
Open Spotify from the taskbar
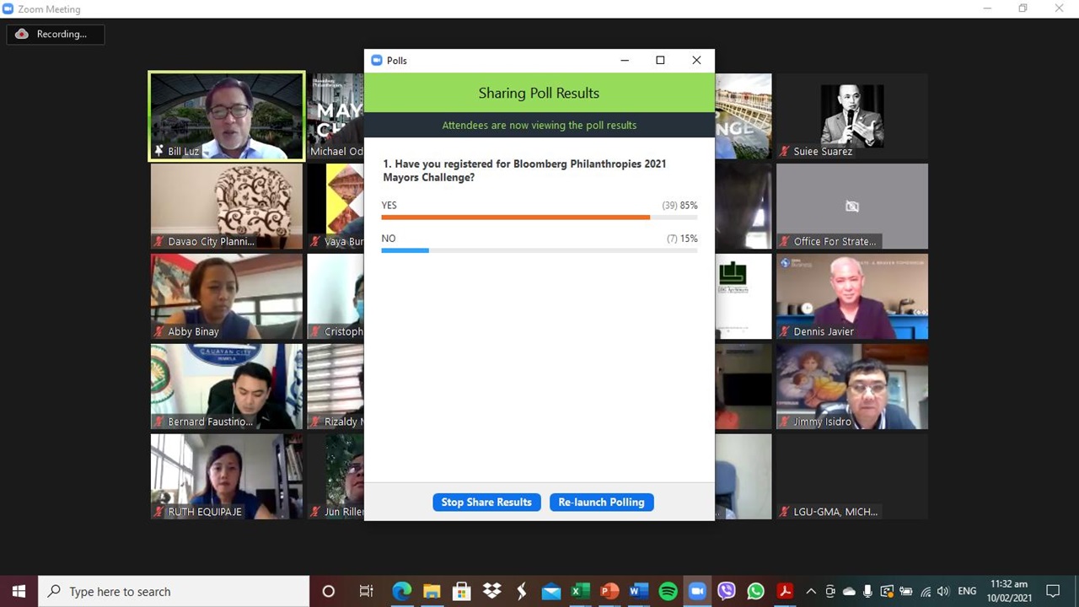[668, 592]
